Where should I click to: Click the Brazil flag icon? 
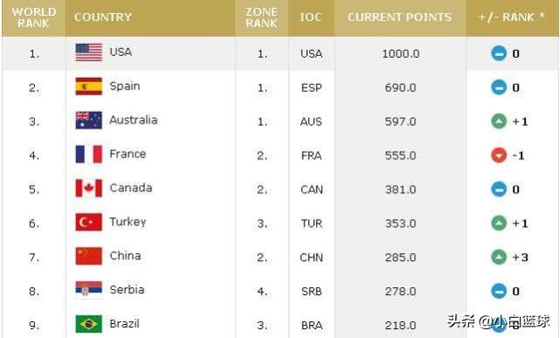click(x=89, y=324)
